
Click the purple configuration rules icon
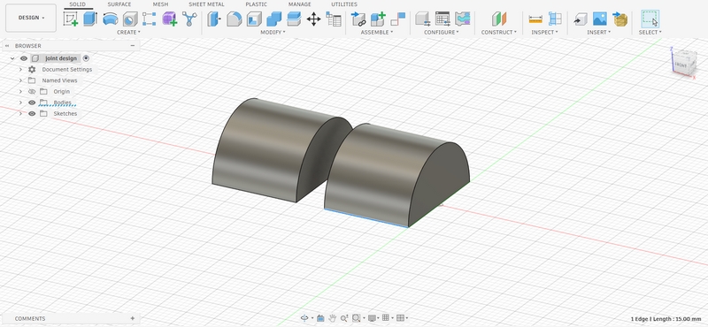click(462, 19)
